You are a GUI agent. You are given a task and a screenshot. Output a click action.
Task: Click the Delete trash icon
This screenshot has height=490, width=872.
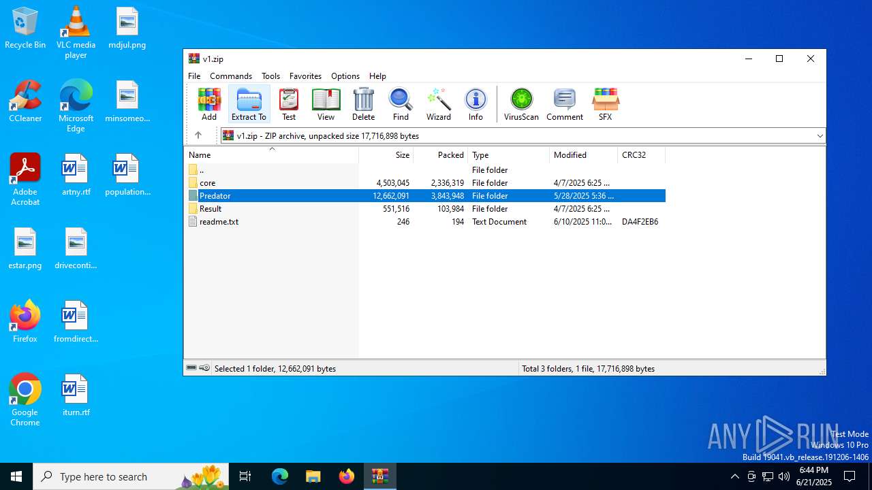coord(363,104)
